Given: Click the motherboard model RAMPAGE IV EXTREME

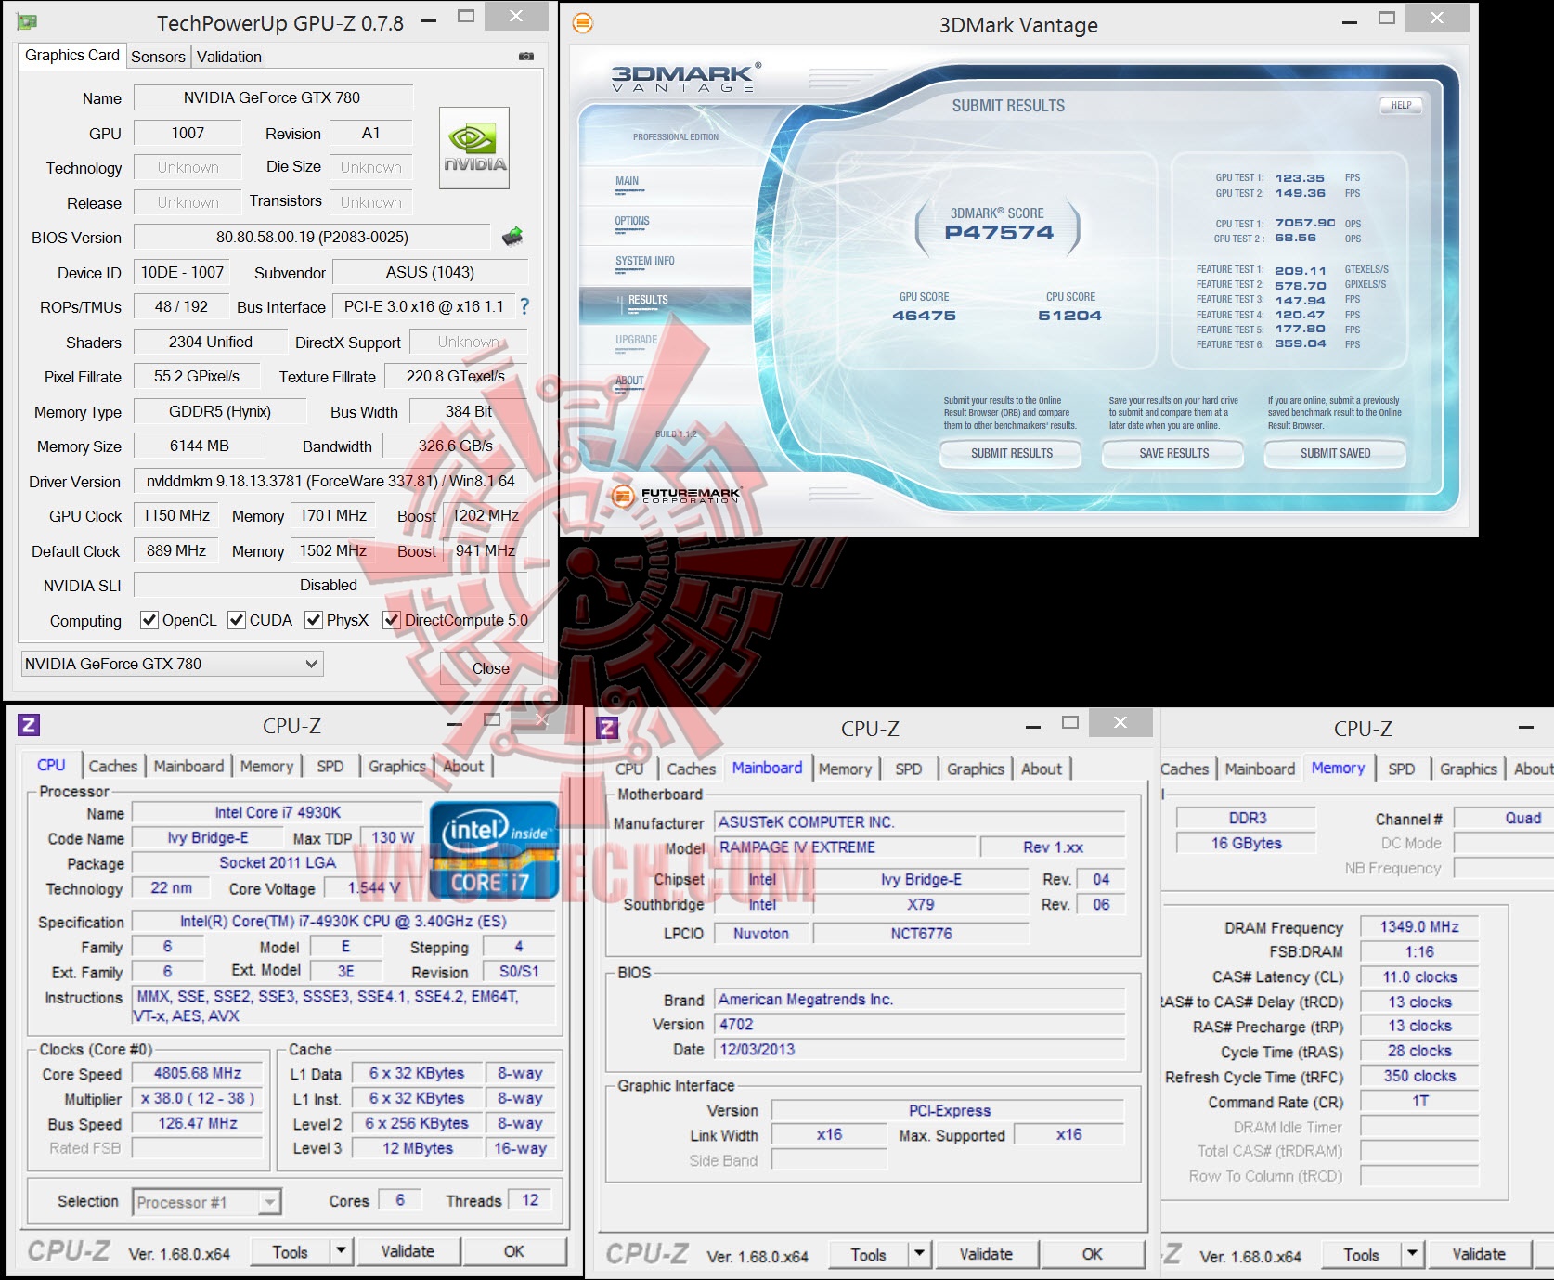Looking at the screenshot, I should click(845, 847).
